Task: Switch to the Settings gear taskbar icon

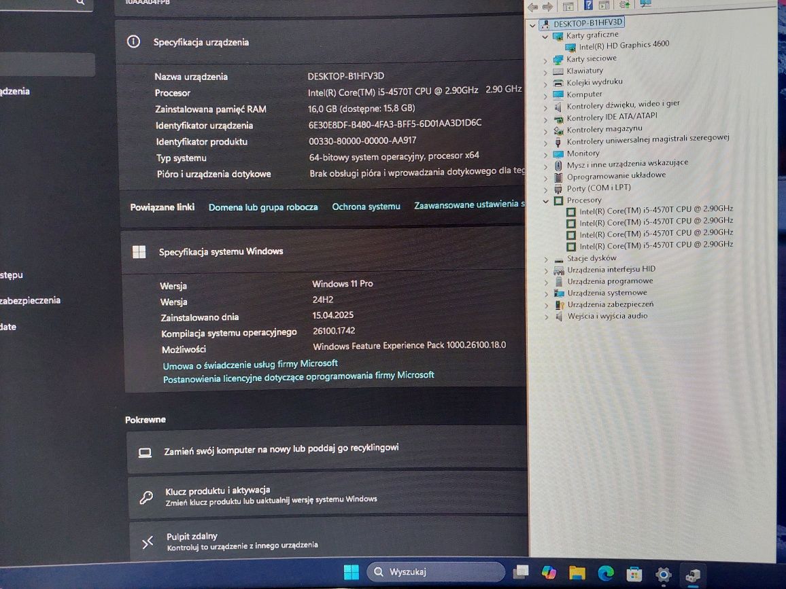Action: pyautogui.click(x=663, y=575)
